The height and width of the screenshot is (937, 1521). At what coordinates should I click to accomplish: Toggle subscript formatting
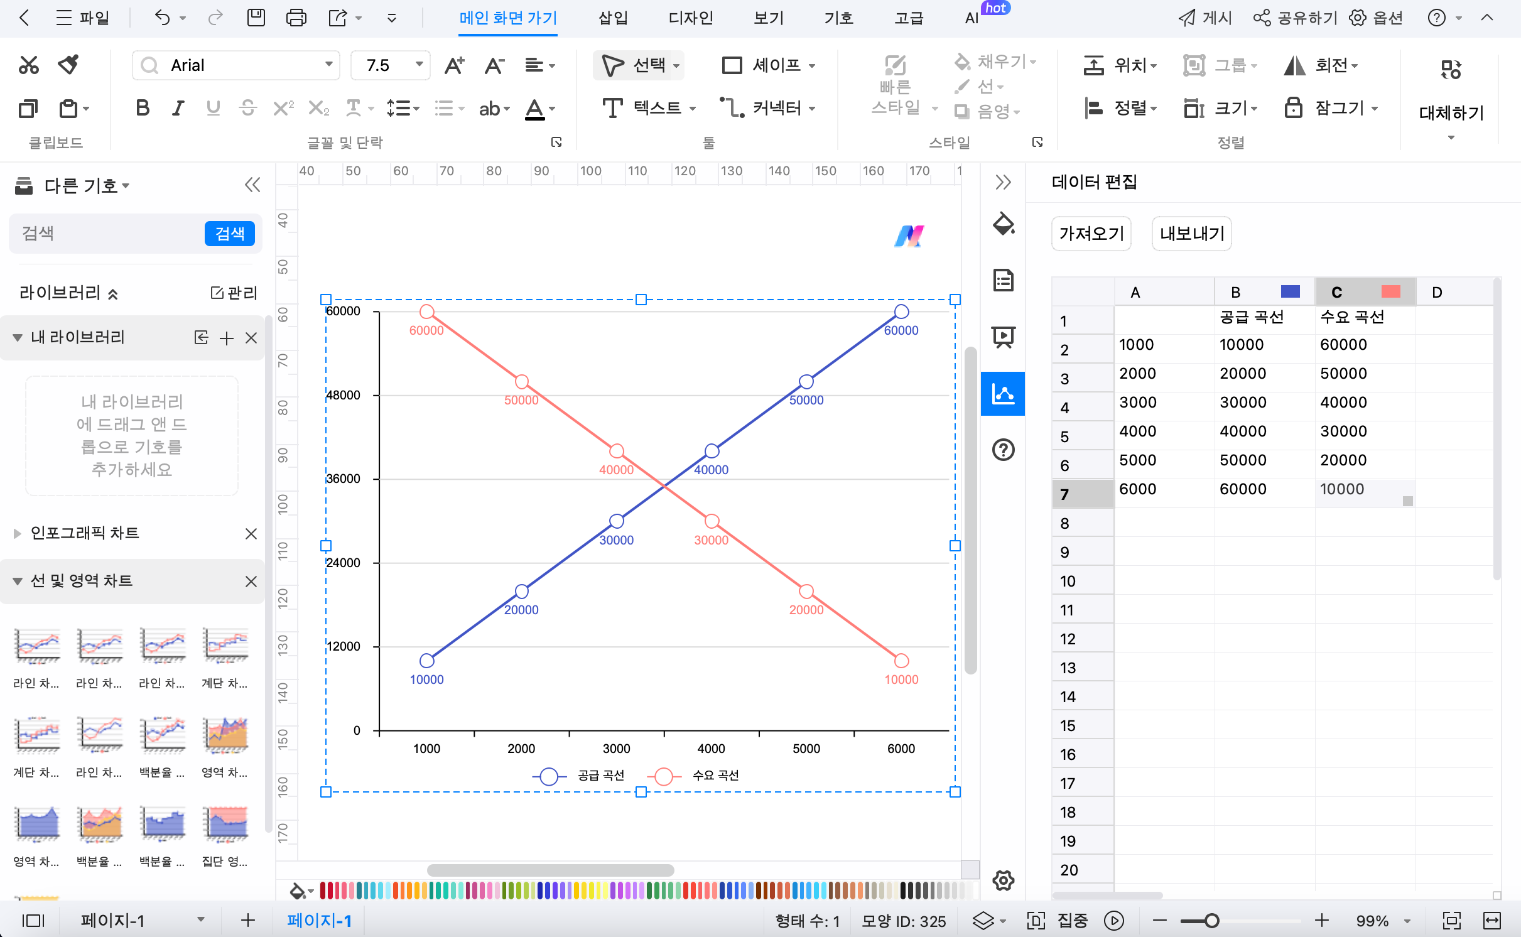(x=318, y=108)
